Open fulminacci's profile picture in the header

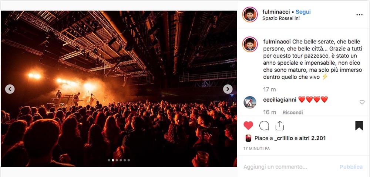(x=250, y=15)
